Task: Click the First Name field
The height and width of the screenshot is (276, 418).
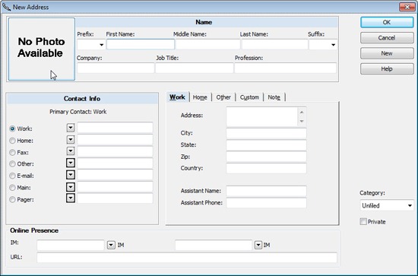Action: 141,44
